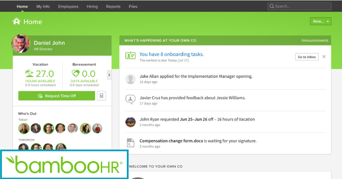This screenshot has height=179, width=342.
Task: Click first person out today avatar
Action: click(x=24, y=128)
